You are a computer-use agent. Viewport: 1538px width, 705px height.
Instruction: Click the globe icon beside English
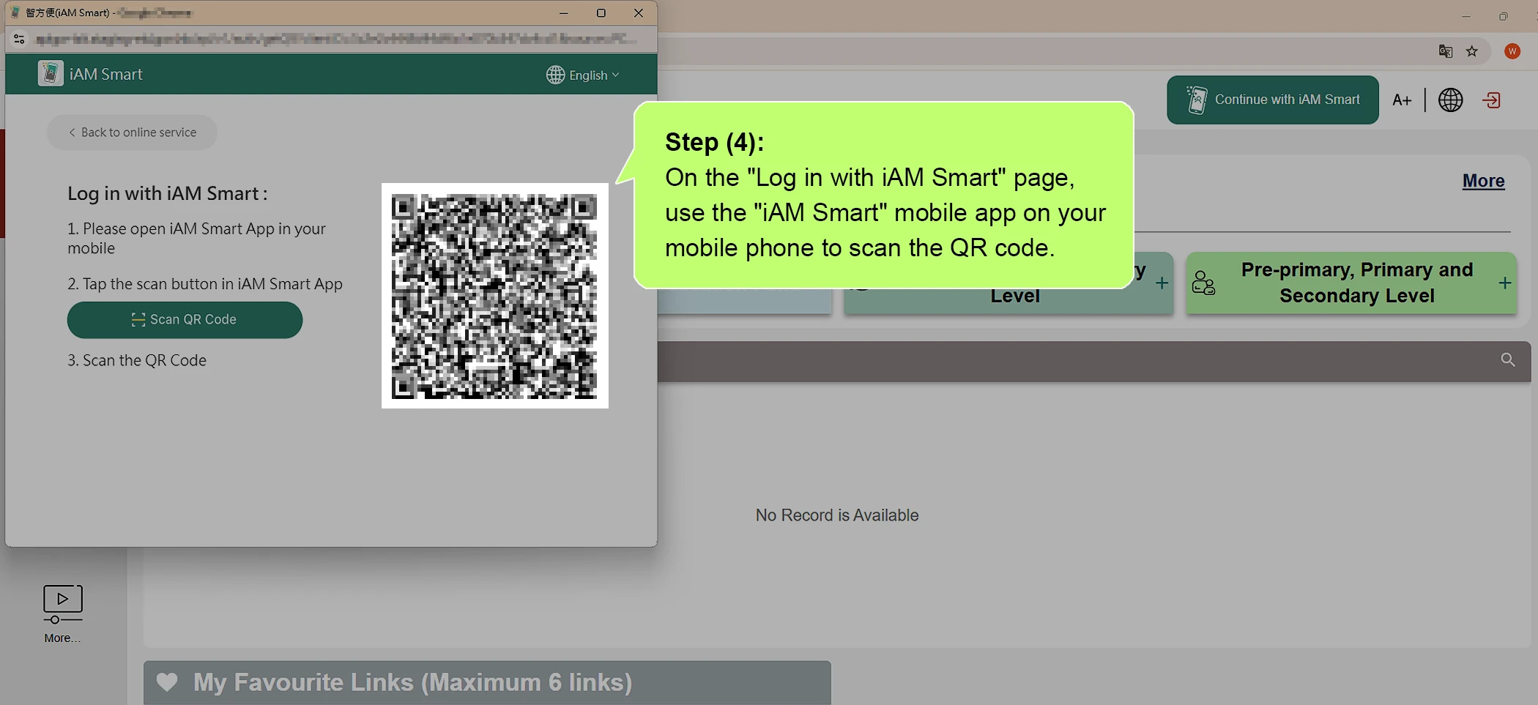point(555,75)
